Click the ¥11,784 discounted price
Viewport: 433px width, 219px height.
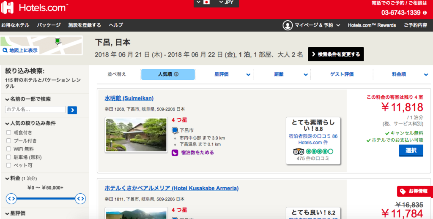click(402, 214)
